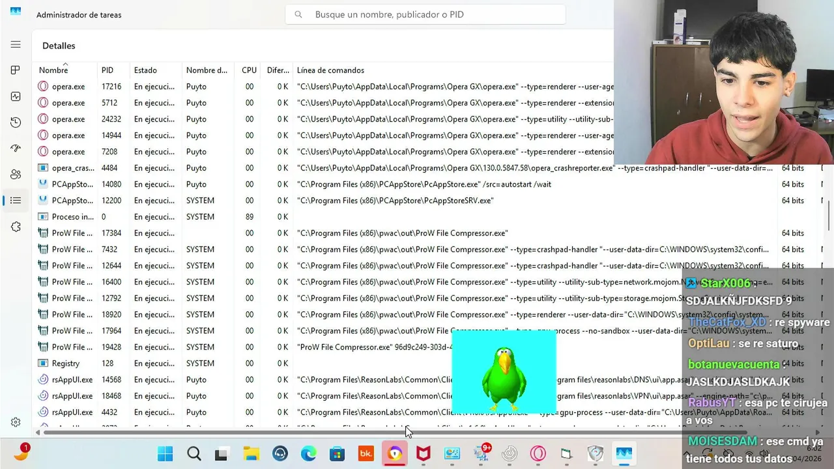834x469 pixels.
Task: Click the vertical scrollbar thumb at right edge
Action: 829,215
